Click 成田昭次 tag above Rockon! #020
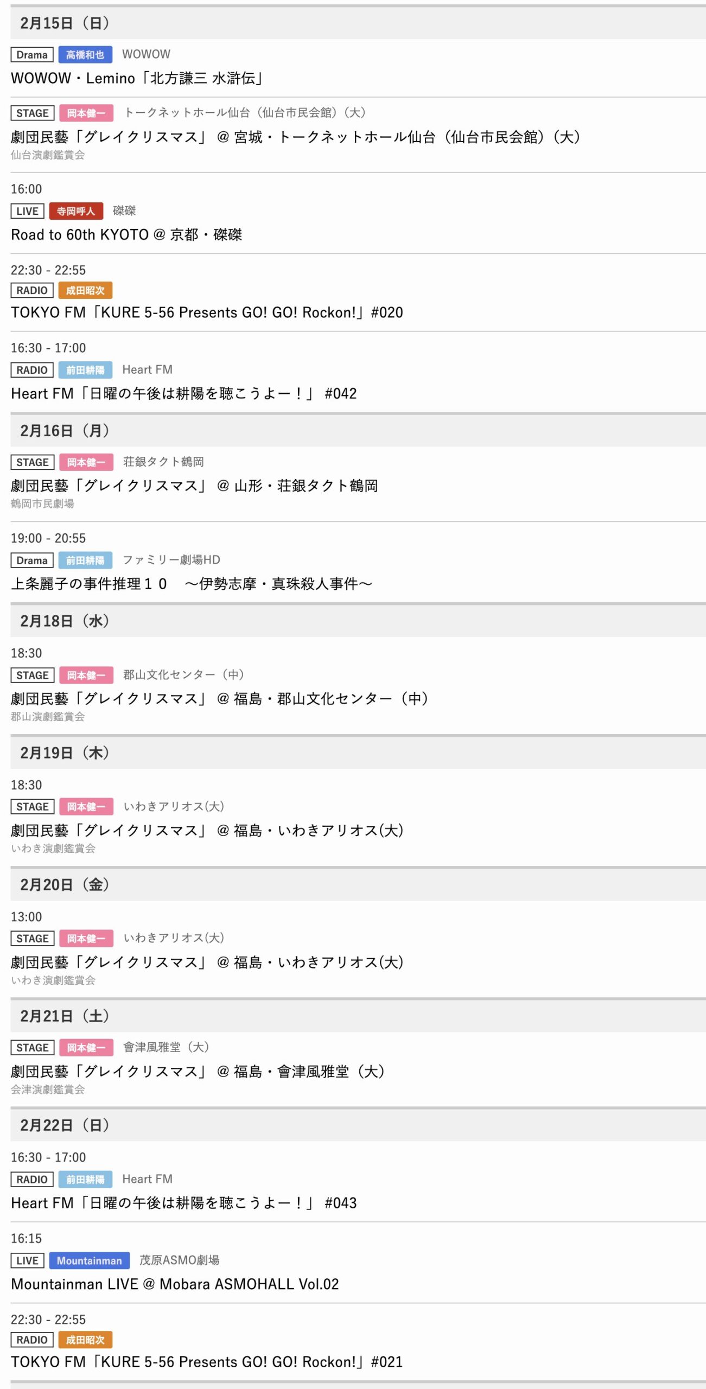 click(x=85, y=291)
